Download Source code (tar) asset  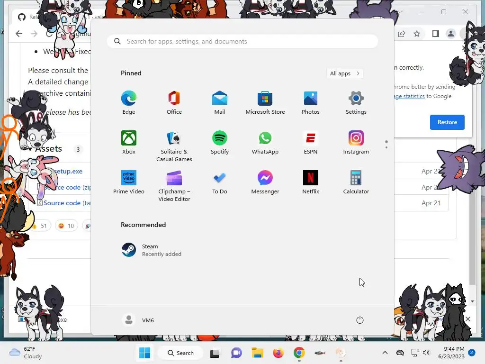click(x=67, y=203)
